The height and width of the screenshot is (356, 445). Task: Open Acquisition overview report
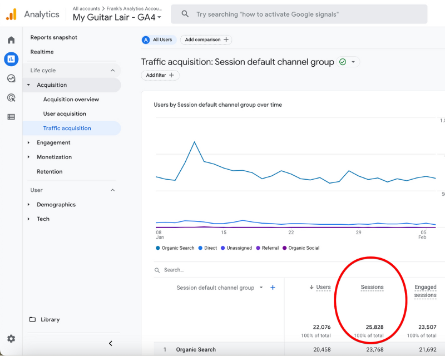71,100
